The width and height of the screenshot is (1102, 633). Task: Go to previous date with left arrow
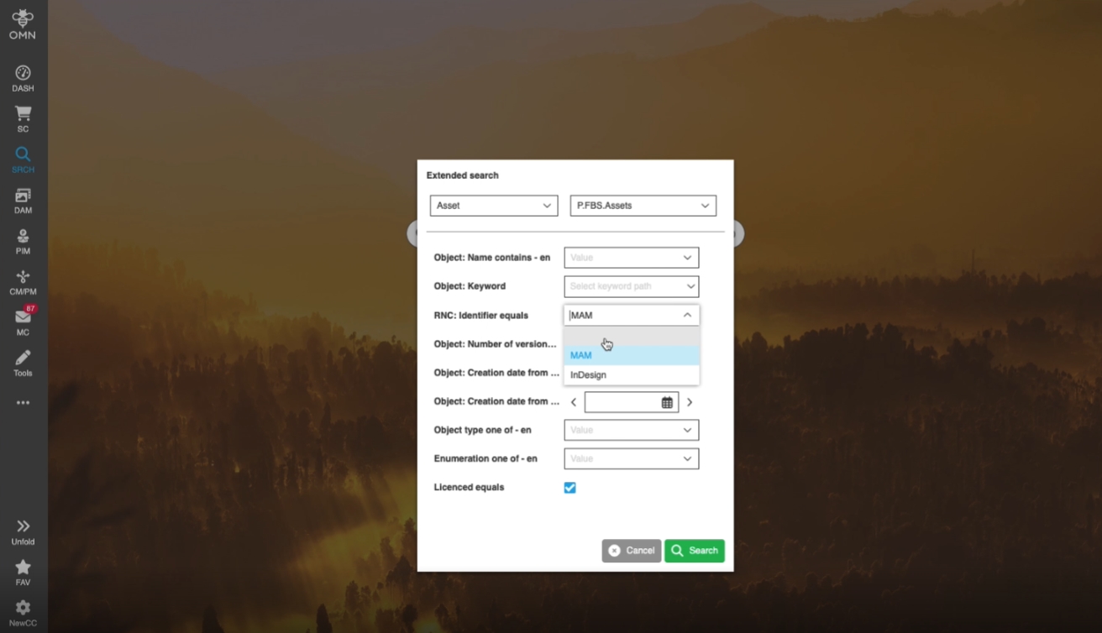[x=574, y=403]
